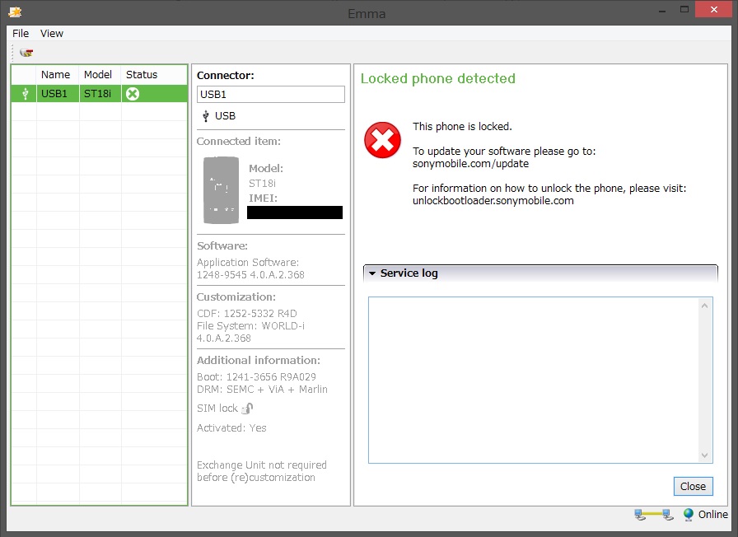Click the Service log scrollbar down arrow
This screenshot has height=537, width=738.
point(705,455)
